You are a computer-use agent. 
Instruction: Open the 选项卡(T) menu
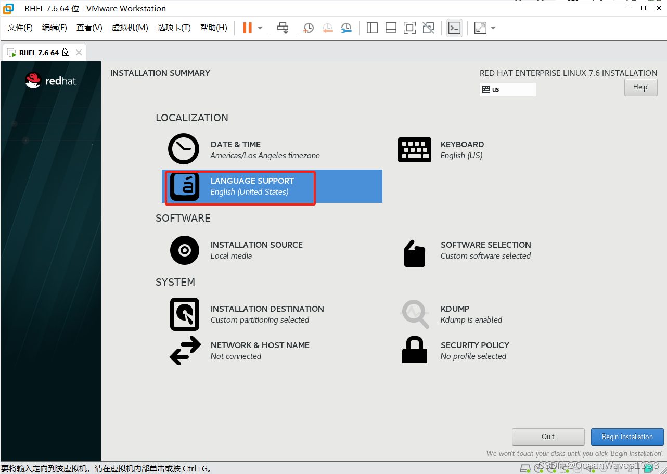click(x=174, y=28)
